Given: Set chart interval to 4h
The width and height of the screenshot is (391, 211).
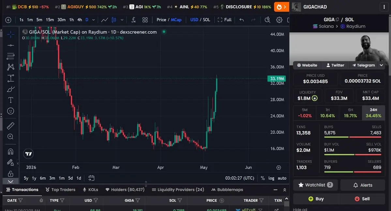Looking at the screenshot, I should point(80,20).
